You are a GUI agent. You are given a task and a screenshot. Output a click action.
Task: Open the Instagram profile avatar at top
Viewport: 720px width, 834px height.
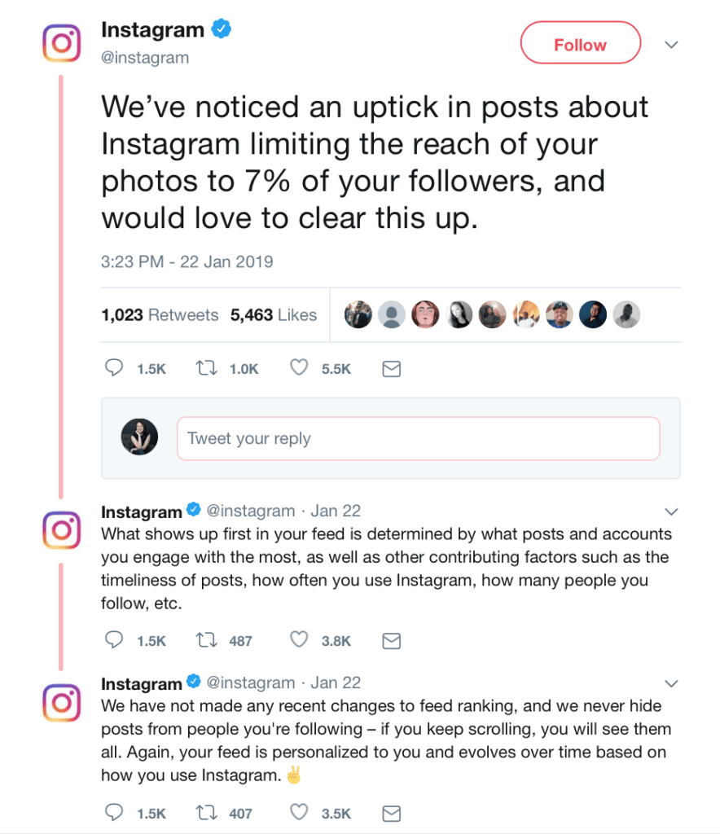62,42
